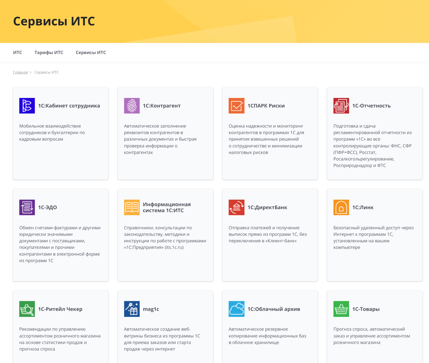Click text 'Автоматическое заполнение реквизитов контрагентов'
Image resolution: width=429 pixels, height=363 pixels.
(x=160, y=139)
